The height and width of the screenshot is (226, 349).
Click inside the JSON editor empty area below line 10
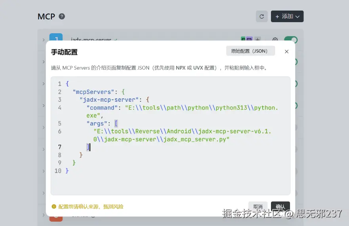[170, 184]
